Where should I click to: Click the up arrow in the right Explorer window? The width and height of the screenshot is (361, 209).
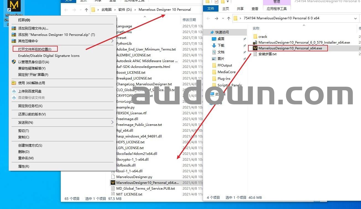click(228, 18)
